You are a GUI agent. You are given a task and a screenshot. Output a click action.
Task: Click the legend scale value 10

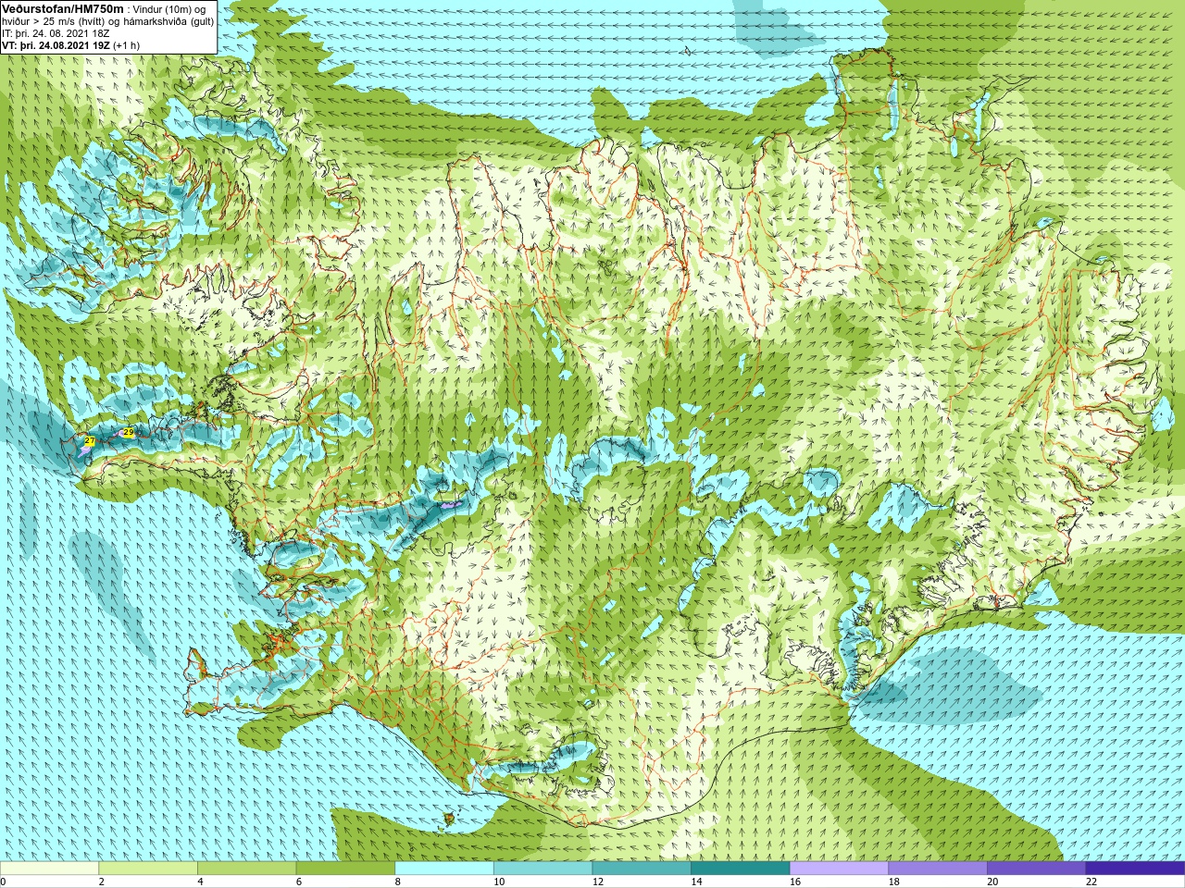[499, 882]
